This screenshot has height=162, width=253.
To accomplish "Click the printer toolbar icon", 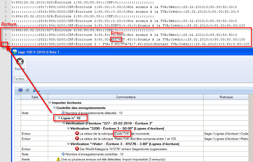I will click(x=27, y=90).
